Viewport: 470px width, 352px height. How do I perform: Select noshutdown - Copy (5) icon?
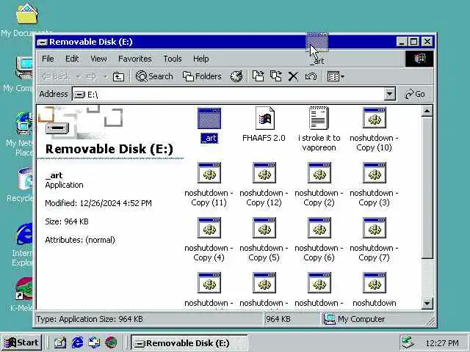(x=264, y=228)
